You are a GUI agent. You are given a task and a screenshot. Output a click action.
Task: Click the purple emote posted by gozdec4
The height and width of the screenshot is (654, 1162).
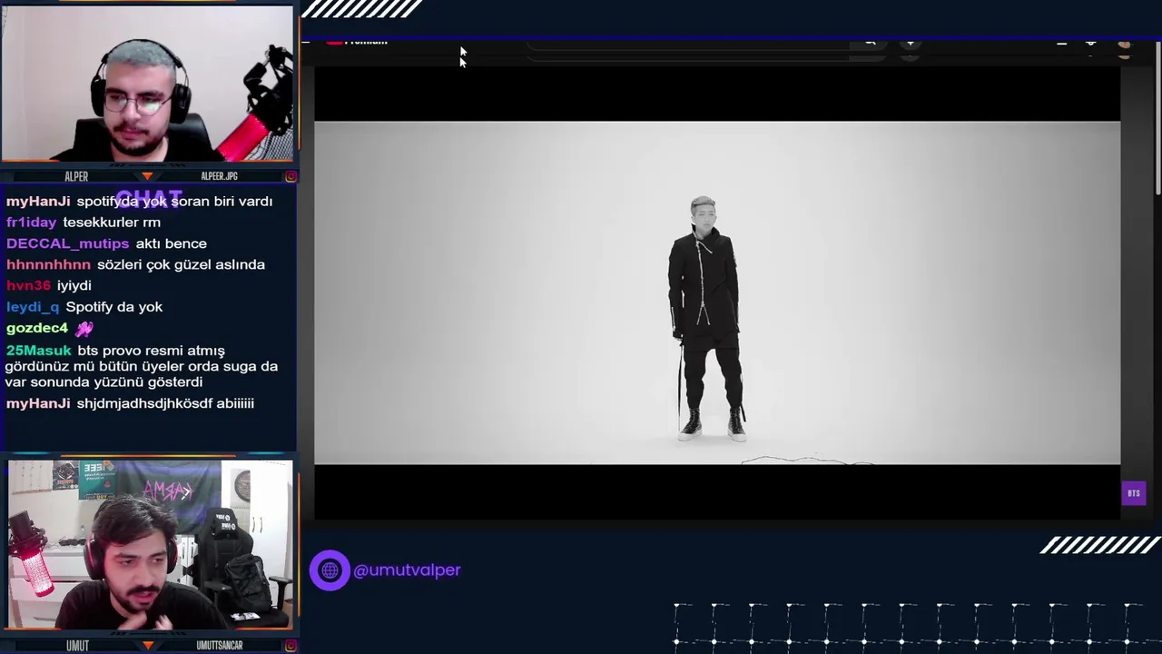(x=84, y=329)
